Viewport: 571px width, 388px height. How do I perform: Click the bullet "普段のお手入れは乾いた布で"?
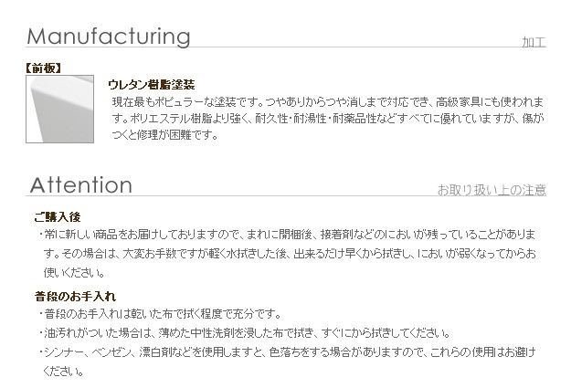(157, 313)
